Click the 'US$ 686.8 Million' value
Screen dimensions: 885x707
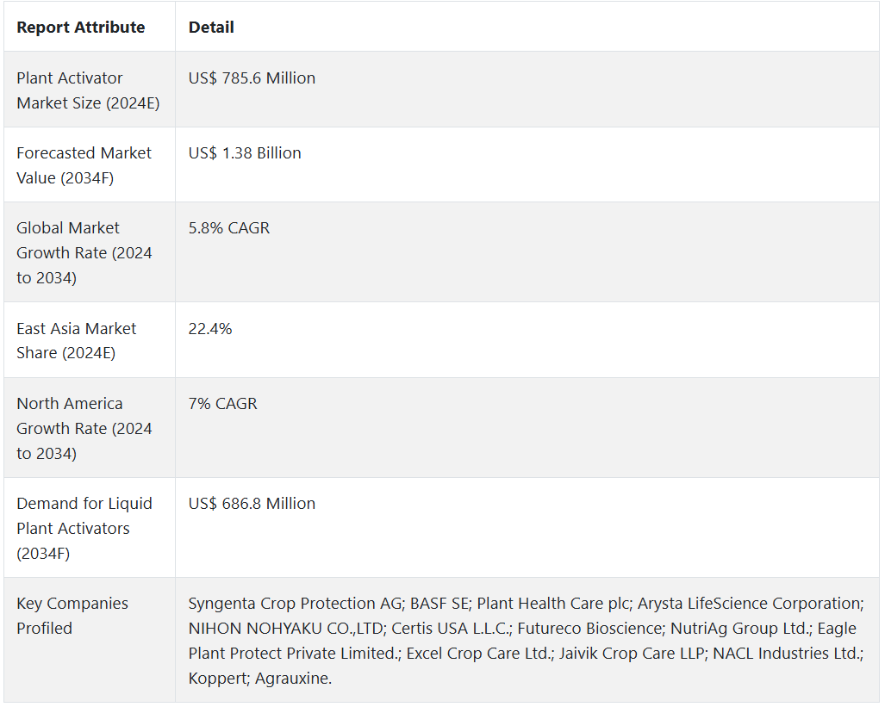[252, 504]
